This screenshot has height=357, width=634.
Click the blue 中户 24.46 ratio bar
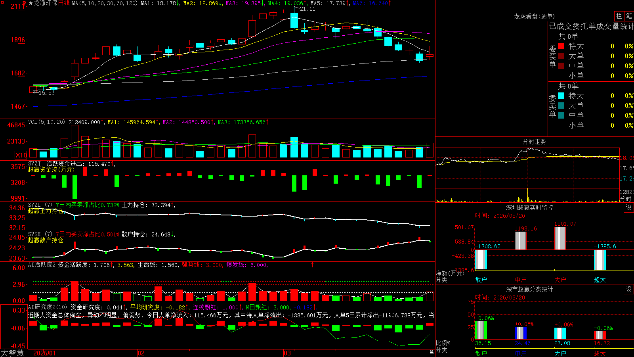tap(521, 333)
